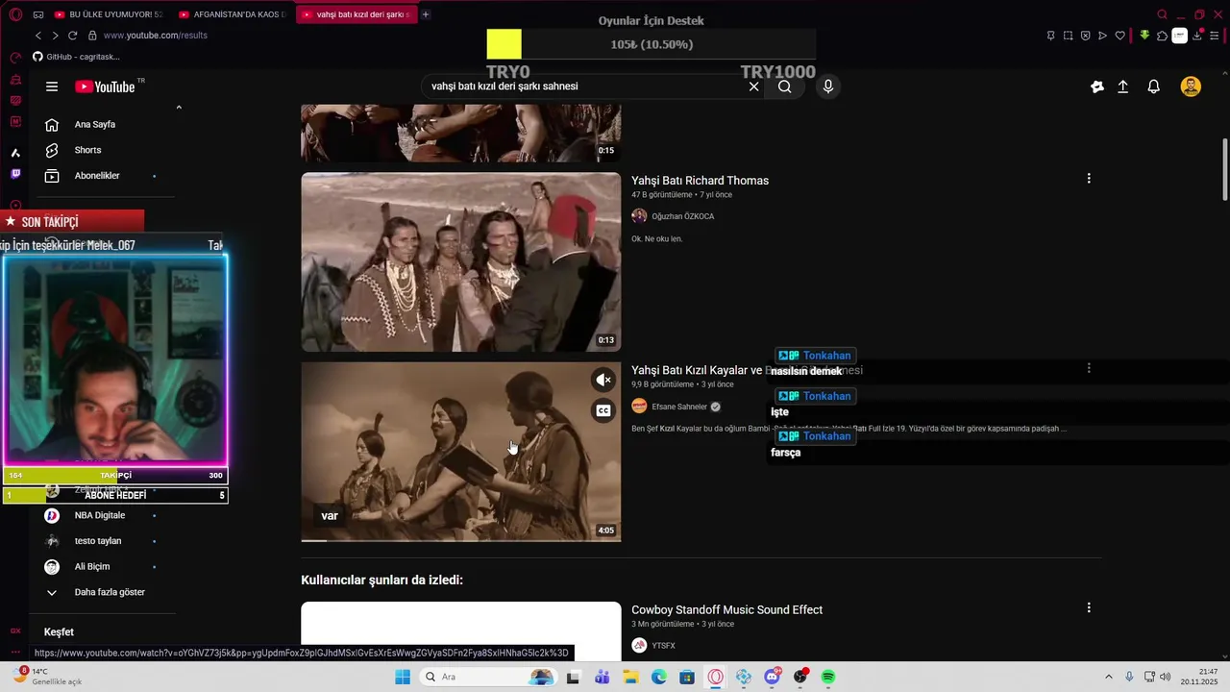Open Opera easy setup sliders icon
The height and width of the screenshot is (692, 1230).
[x=1216, y=36]
